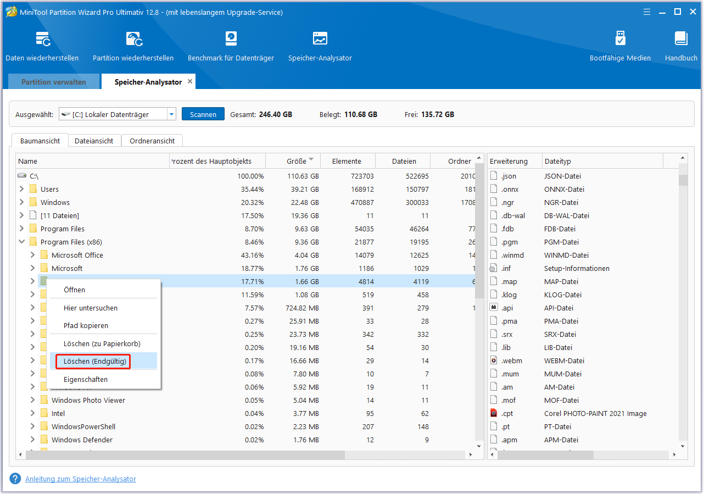Sort by the Dateien column header

[x=403, y=161]
